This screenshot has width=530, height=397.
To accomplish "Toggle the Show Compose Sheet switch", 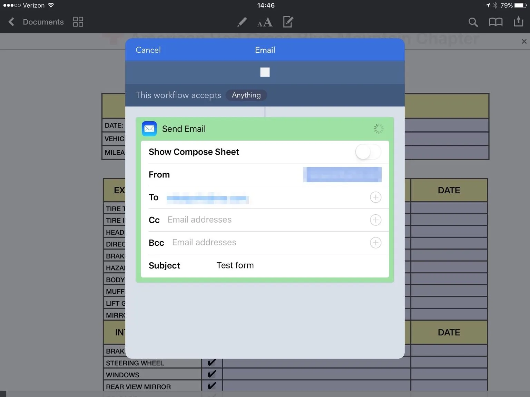I will (x=368, y=152).
